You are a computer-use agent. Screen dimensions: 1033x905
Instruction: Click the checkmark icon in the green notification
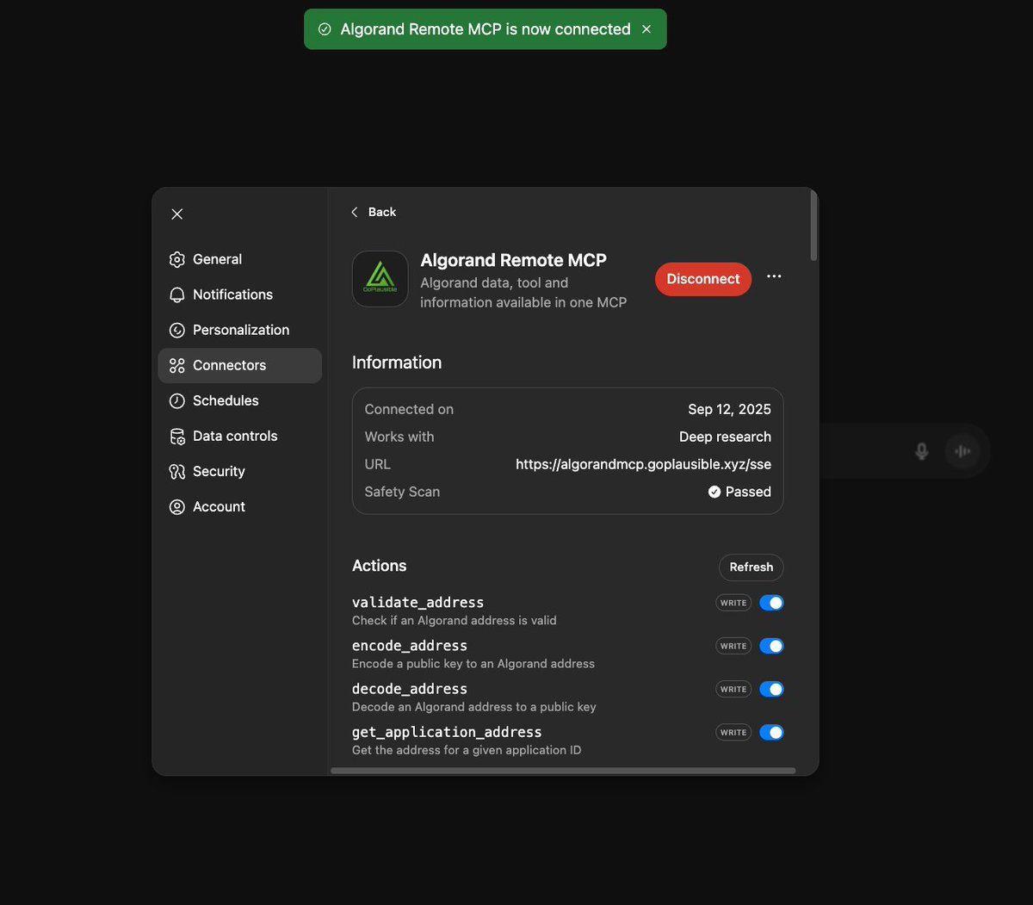click(325, 29)
